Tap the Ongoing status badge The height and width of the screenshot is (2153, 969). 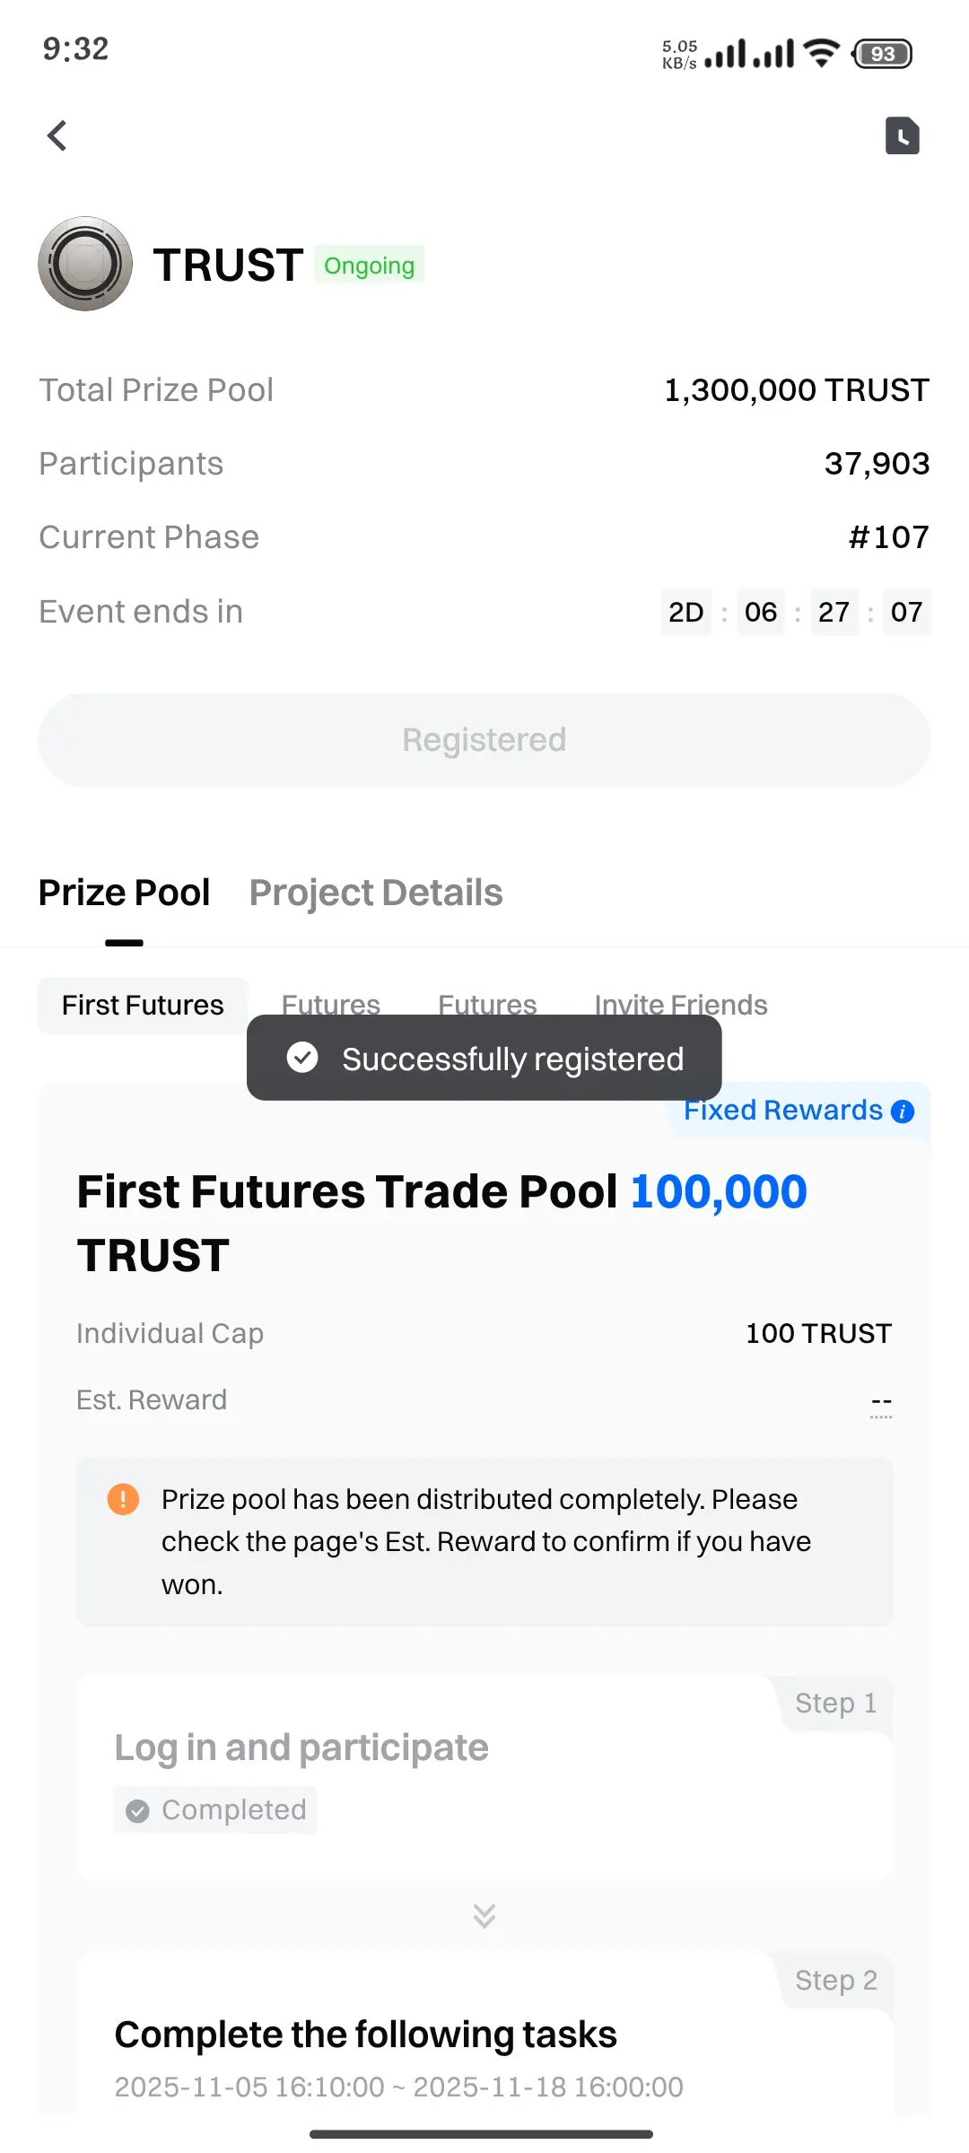(x=370, y=266)
